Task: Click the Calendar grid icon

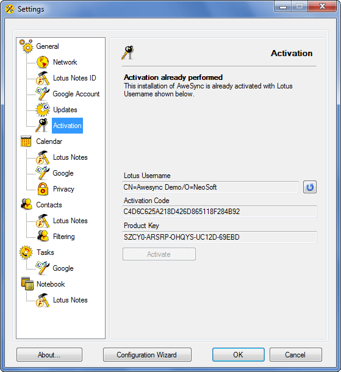Action: tap(26, 141)
